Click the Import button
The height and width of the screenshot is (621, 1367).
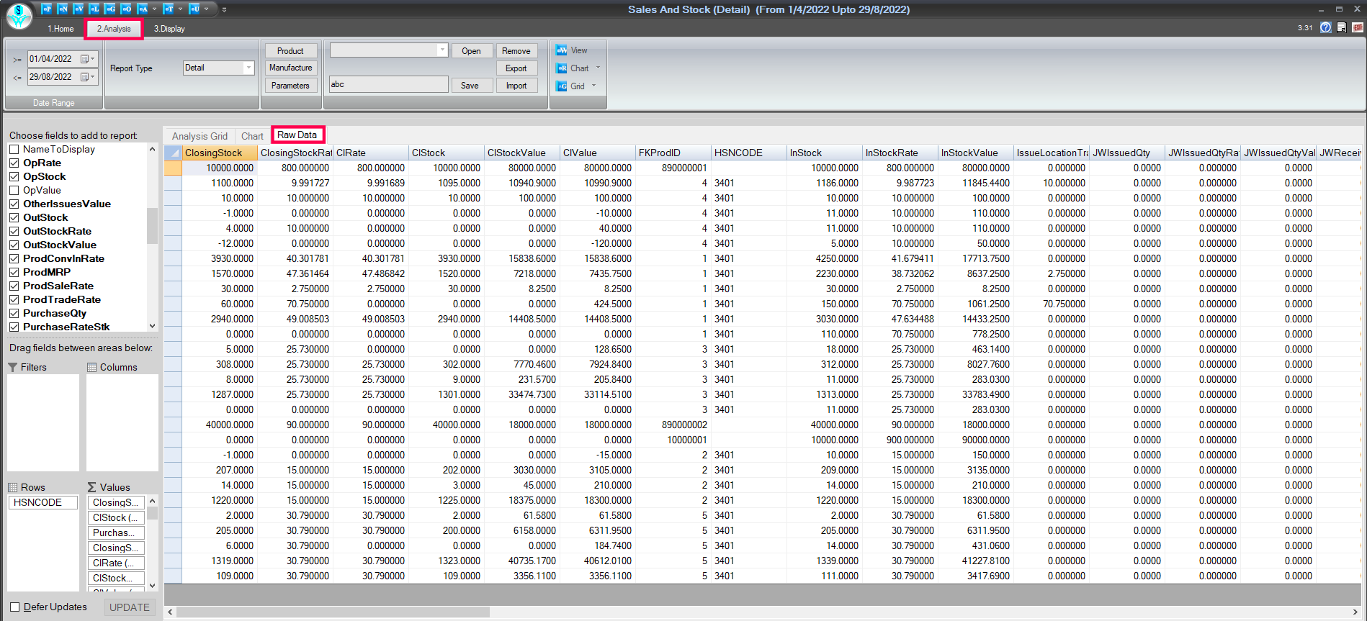click(x=516, y=86)
